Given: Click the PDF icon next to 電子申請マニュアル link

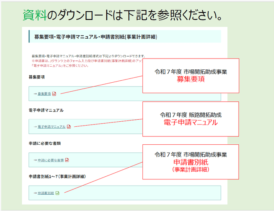Looking at the screenshot, I should 69,127.
